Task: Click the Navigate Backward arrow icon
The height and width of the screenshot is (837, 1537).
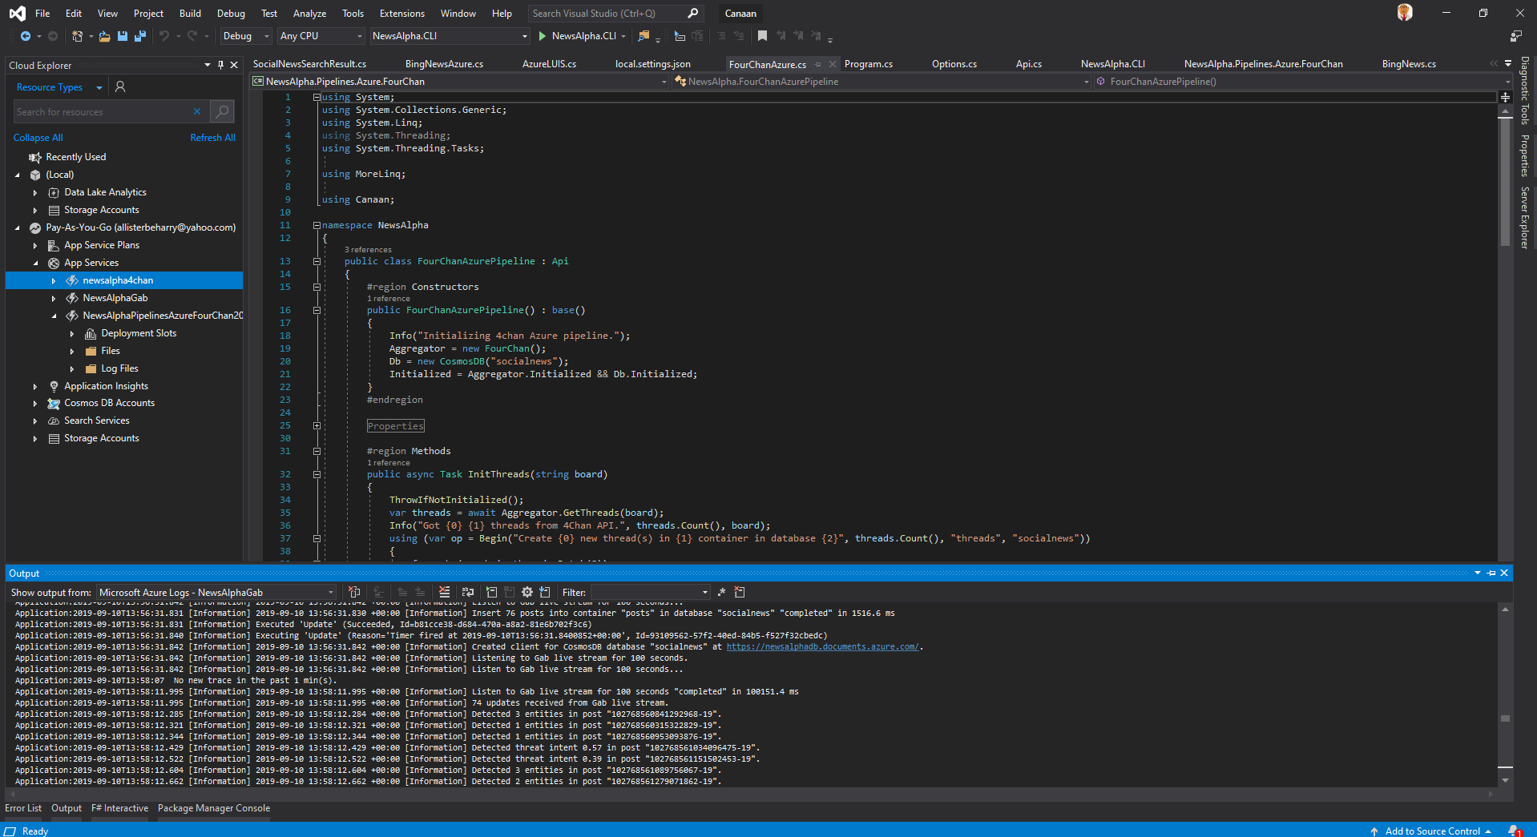Action: [26, 36]
